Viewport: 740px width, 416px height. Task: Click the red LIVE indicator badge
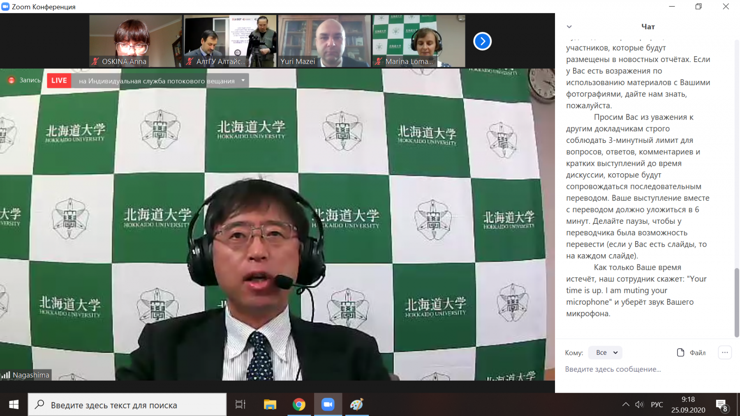(59, 80)
